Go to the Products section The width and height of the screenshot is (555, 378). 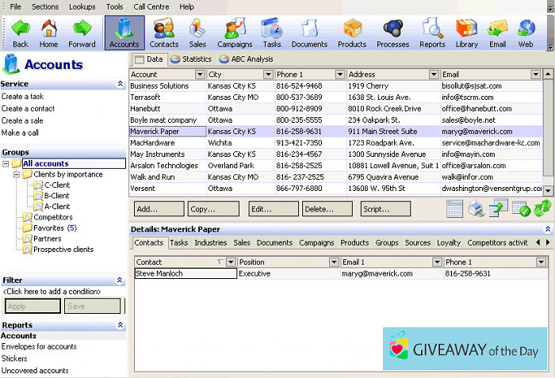[352, 32]
